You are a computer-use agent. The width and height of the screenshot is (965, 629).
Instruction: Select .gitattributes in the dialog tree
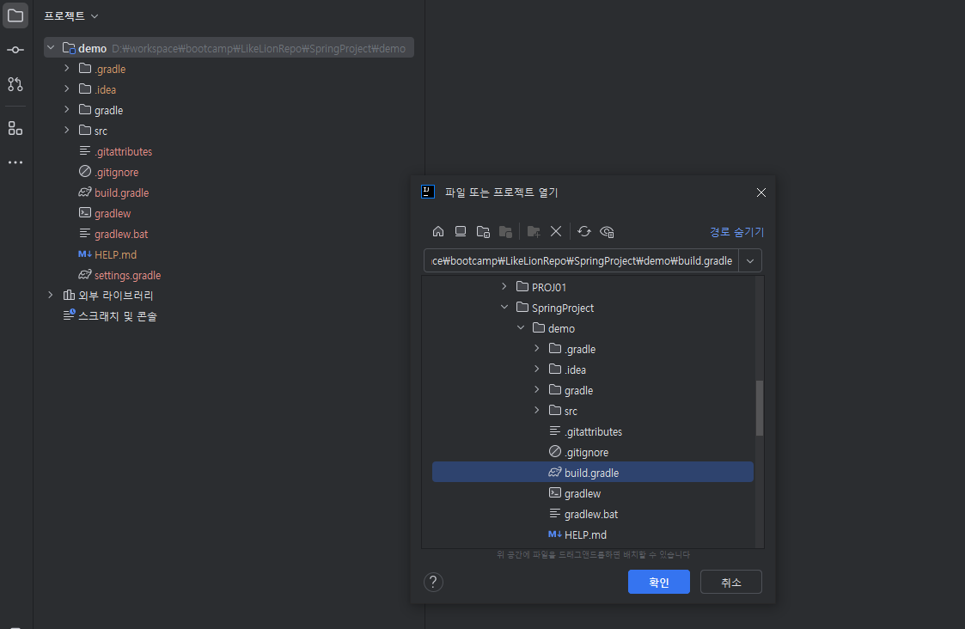pyautogui.click(x=593, y=431)
